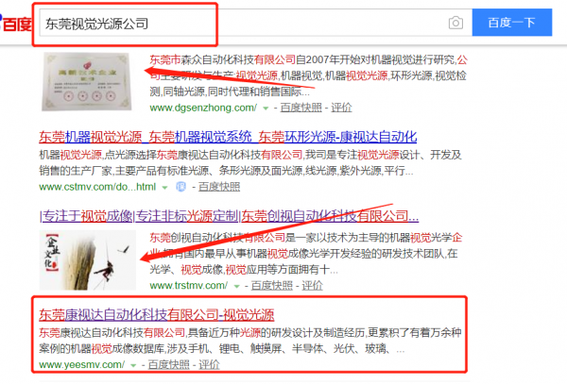The image size is (567, 384).
Task: Click the Baidu logo
Action: click(15, 24)
